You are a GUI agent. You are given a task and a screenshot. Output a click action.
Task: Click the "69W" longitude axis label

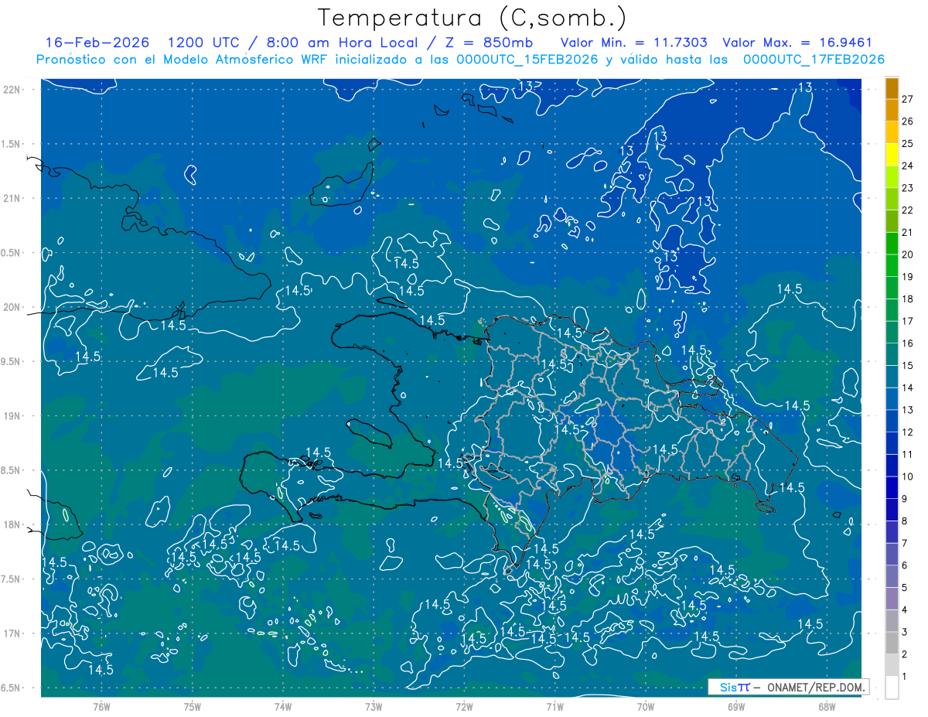point(736,706)
